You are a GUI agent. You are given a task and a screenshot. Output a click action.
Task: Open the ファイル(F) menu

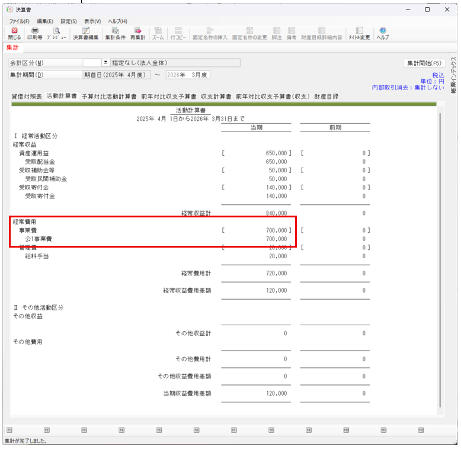(x=19, y=21)
